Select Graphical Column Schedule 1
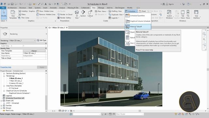The height and width of the screenshot is (118, 209). click(x=20, y=93)
